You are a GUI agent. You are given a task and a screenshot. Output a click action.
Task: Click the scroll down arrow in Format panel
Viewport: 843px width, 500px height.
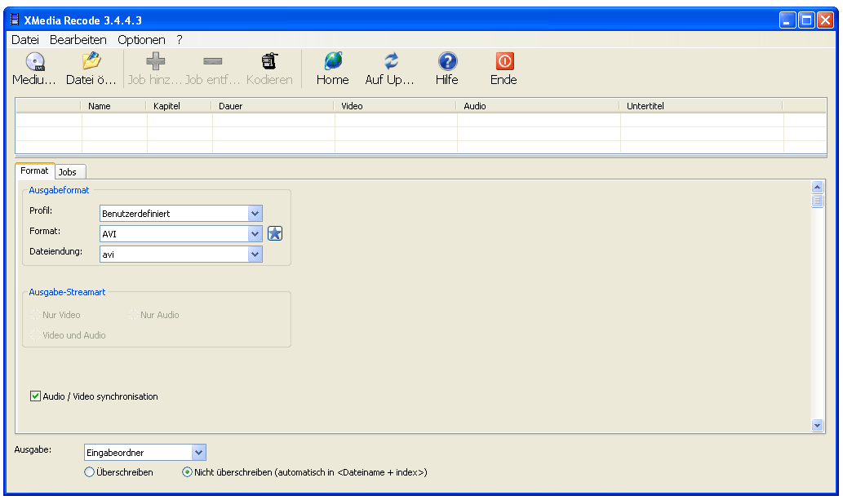[x=817, y=425]
